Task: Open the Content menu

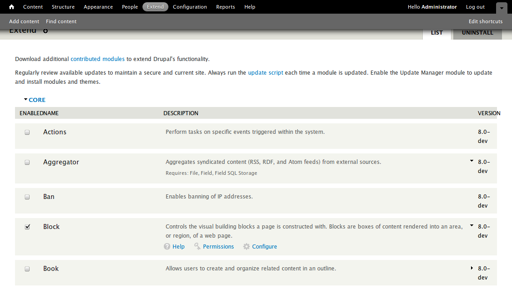Action: point(33,7)
